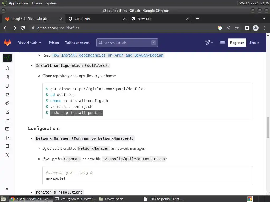Go back with browser back arrow

pyautogui.click(x=6, y=28)
